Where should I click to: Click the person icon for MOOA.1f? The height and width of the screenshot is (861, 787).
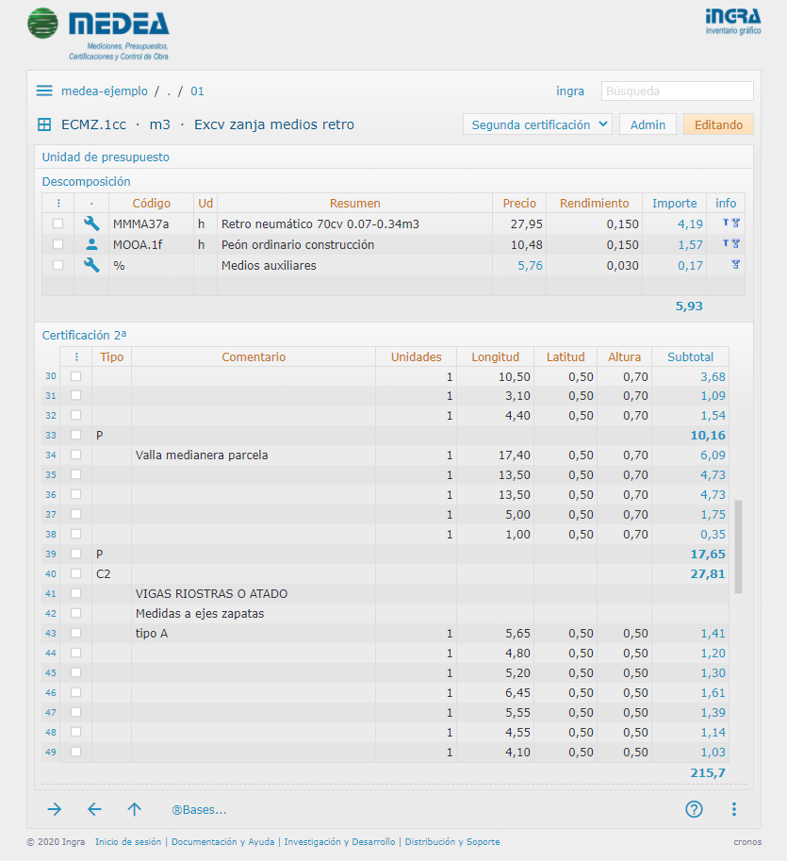click(x=91, y=244)
